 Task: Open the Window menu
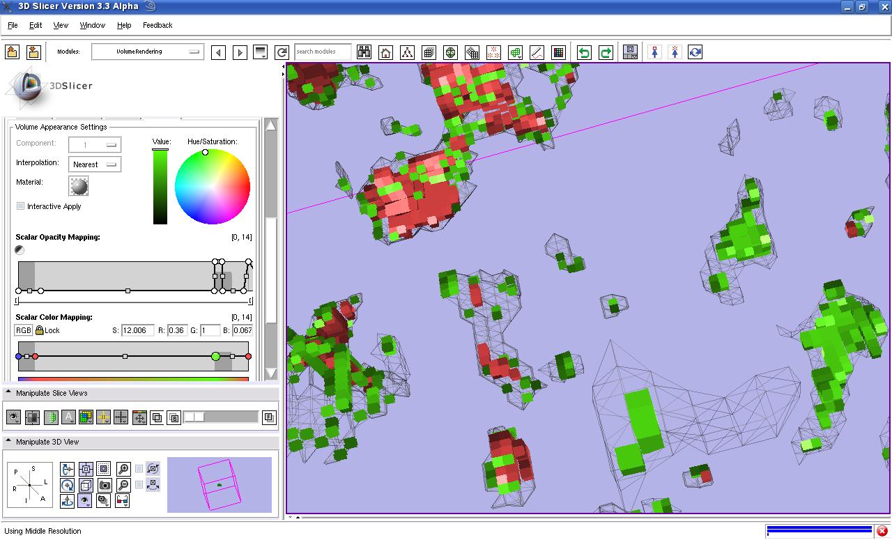click(x=92, y=25)
